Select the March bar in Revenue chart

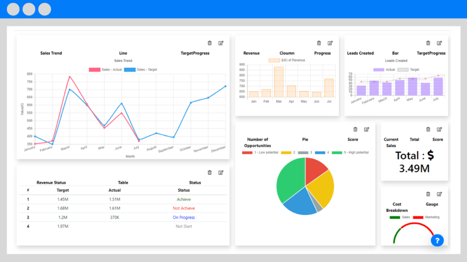click(x=279, y=82)
